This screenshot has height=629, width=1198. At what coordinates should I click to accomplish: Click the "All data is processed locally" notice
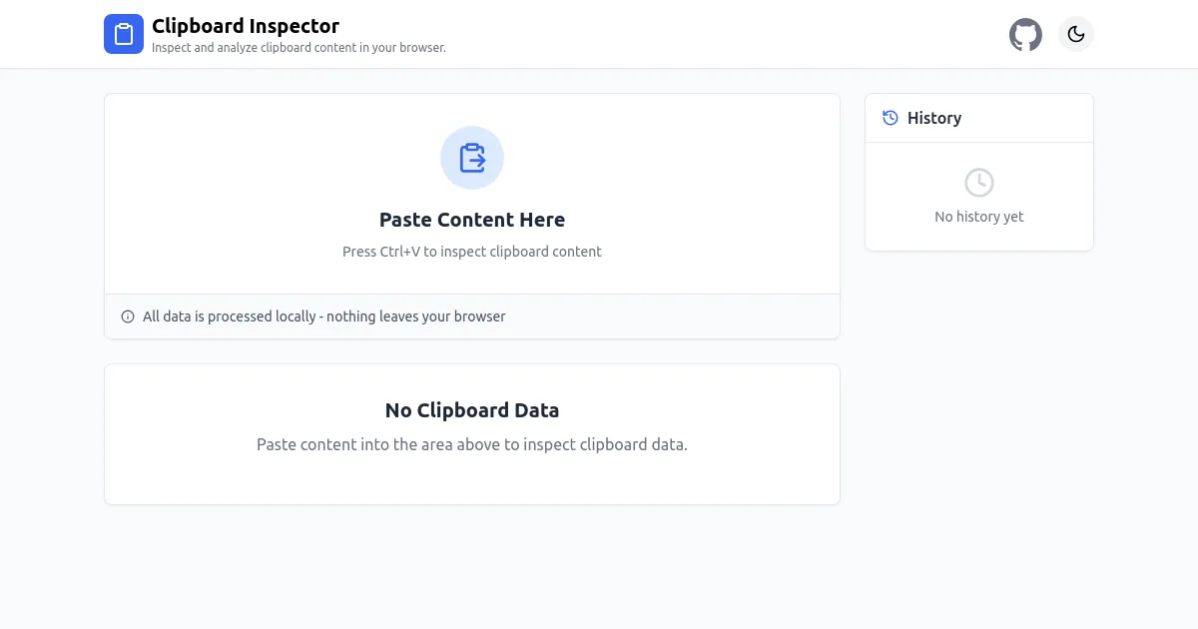click(x=324, y=316)
